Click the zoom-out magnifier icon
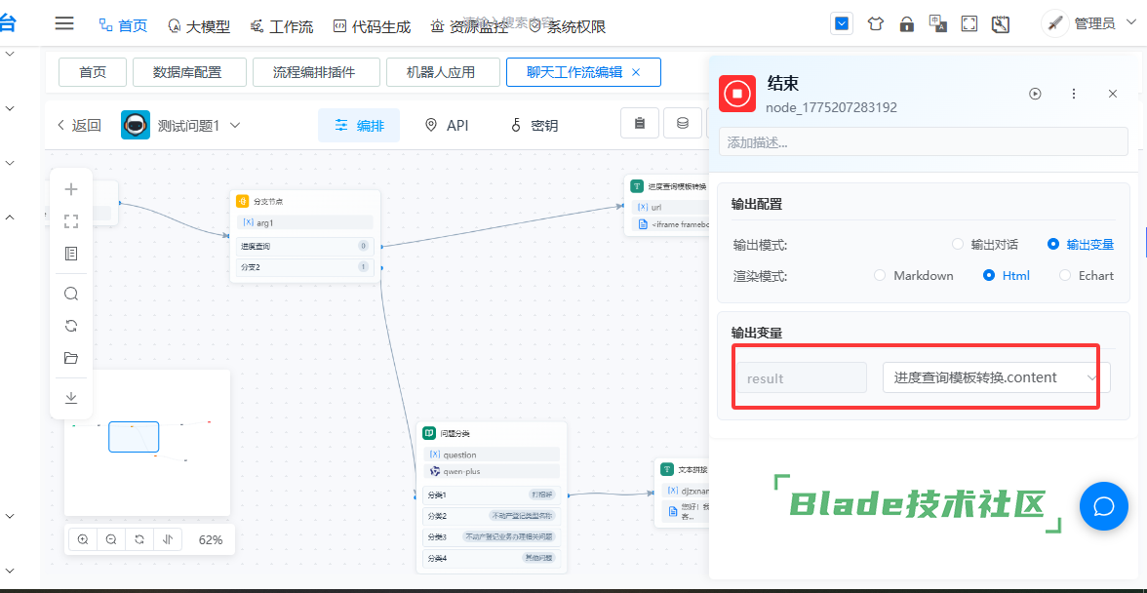1147x593 pixels. coord(111,539)
